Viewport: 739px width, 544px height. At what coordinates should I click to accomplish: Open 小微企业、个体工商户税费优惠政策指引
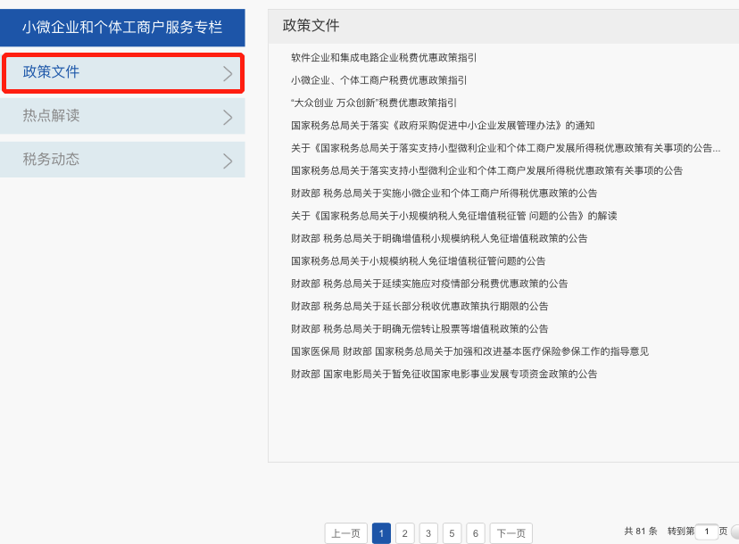tap(379, 80)
